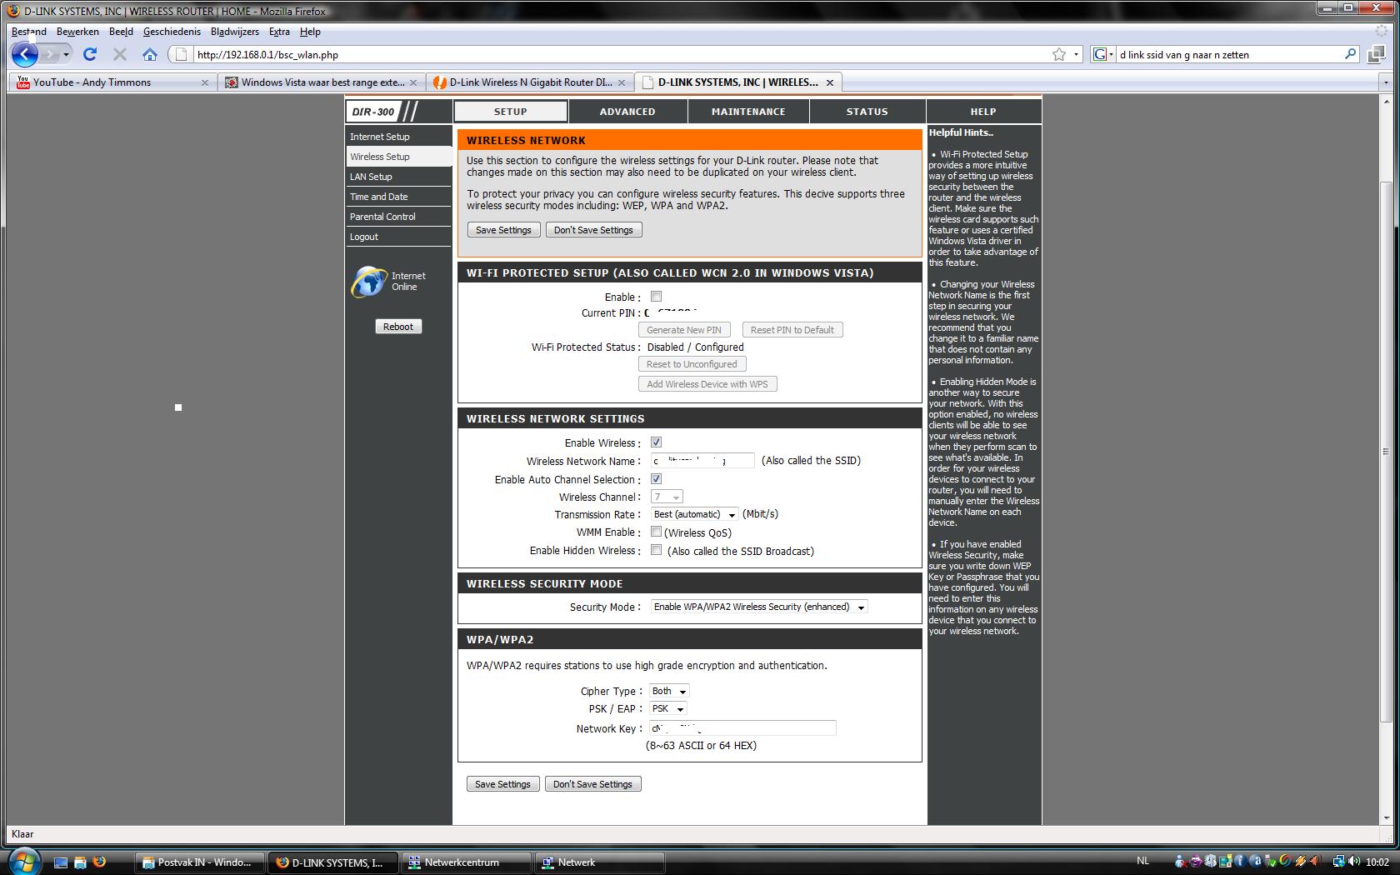Viewport: 1400px width, 875px height.
Task: Open the Geschiedenis menu
Action: pyautogui.click(x=172, y=32)
